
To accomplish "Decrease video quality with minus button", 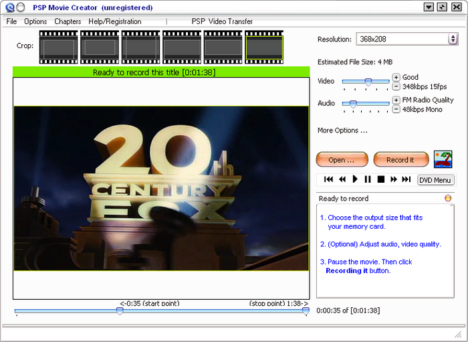I will pyautogui.click(x=396, y=87).
